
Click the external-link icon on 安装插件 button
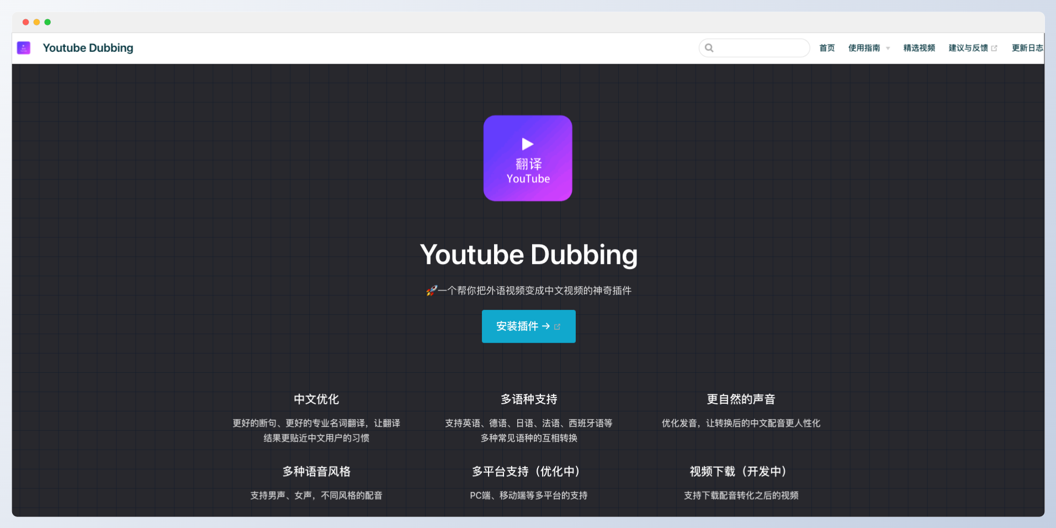557,327
